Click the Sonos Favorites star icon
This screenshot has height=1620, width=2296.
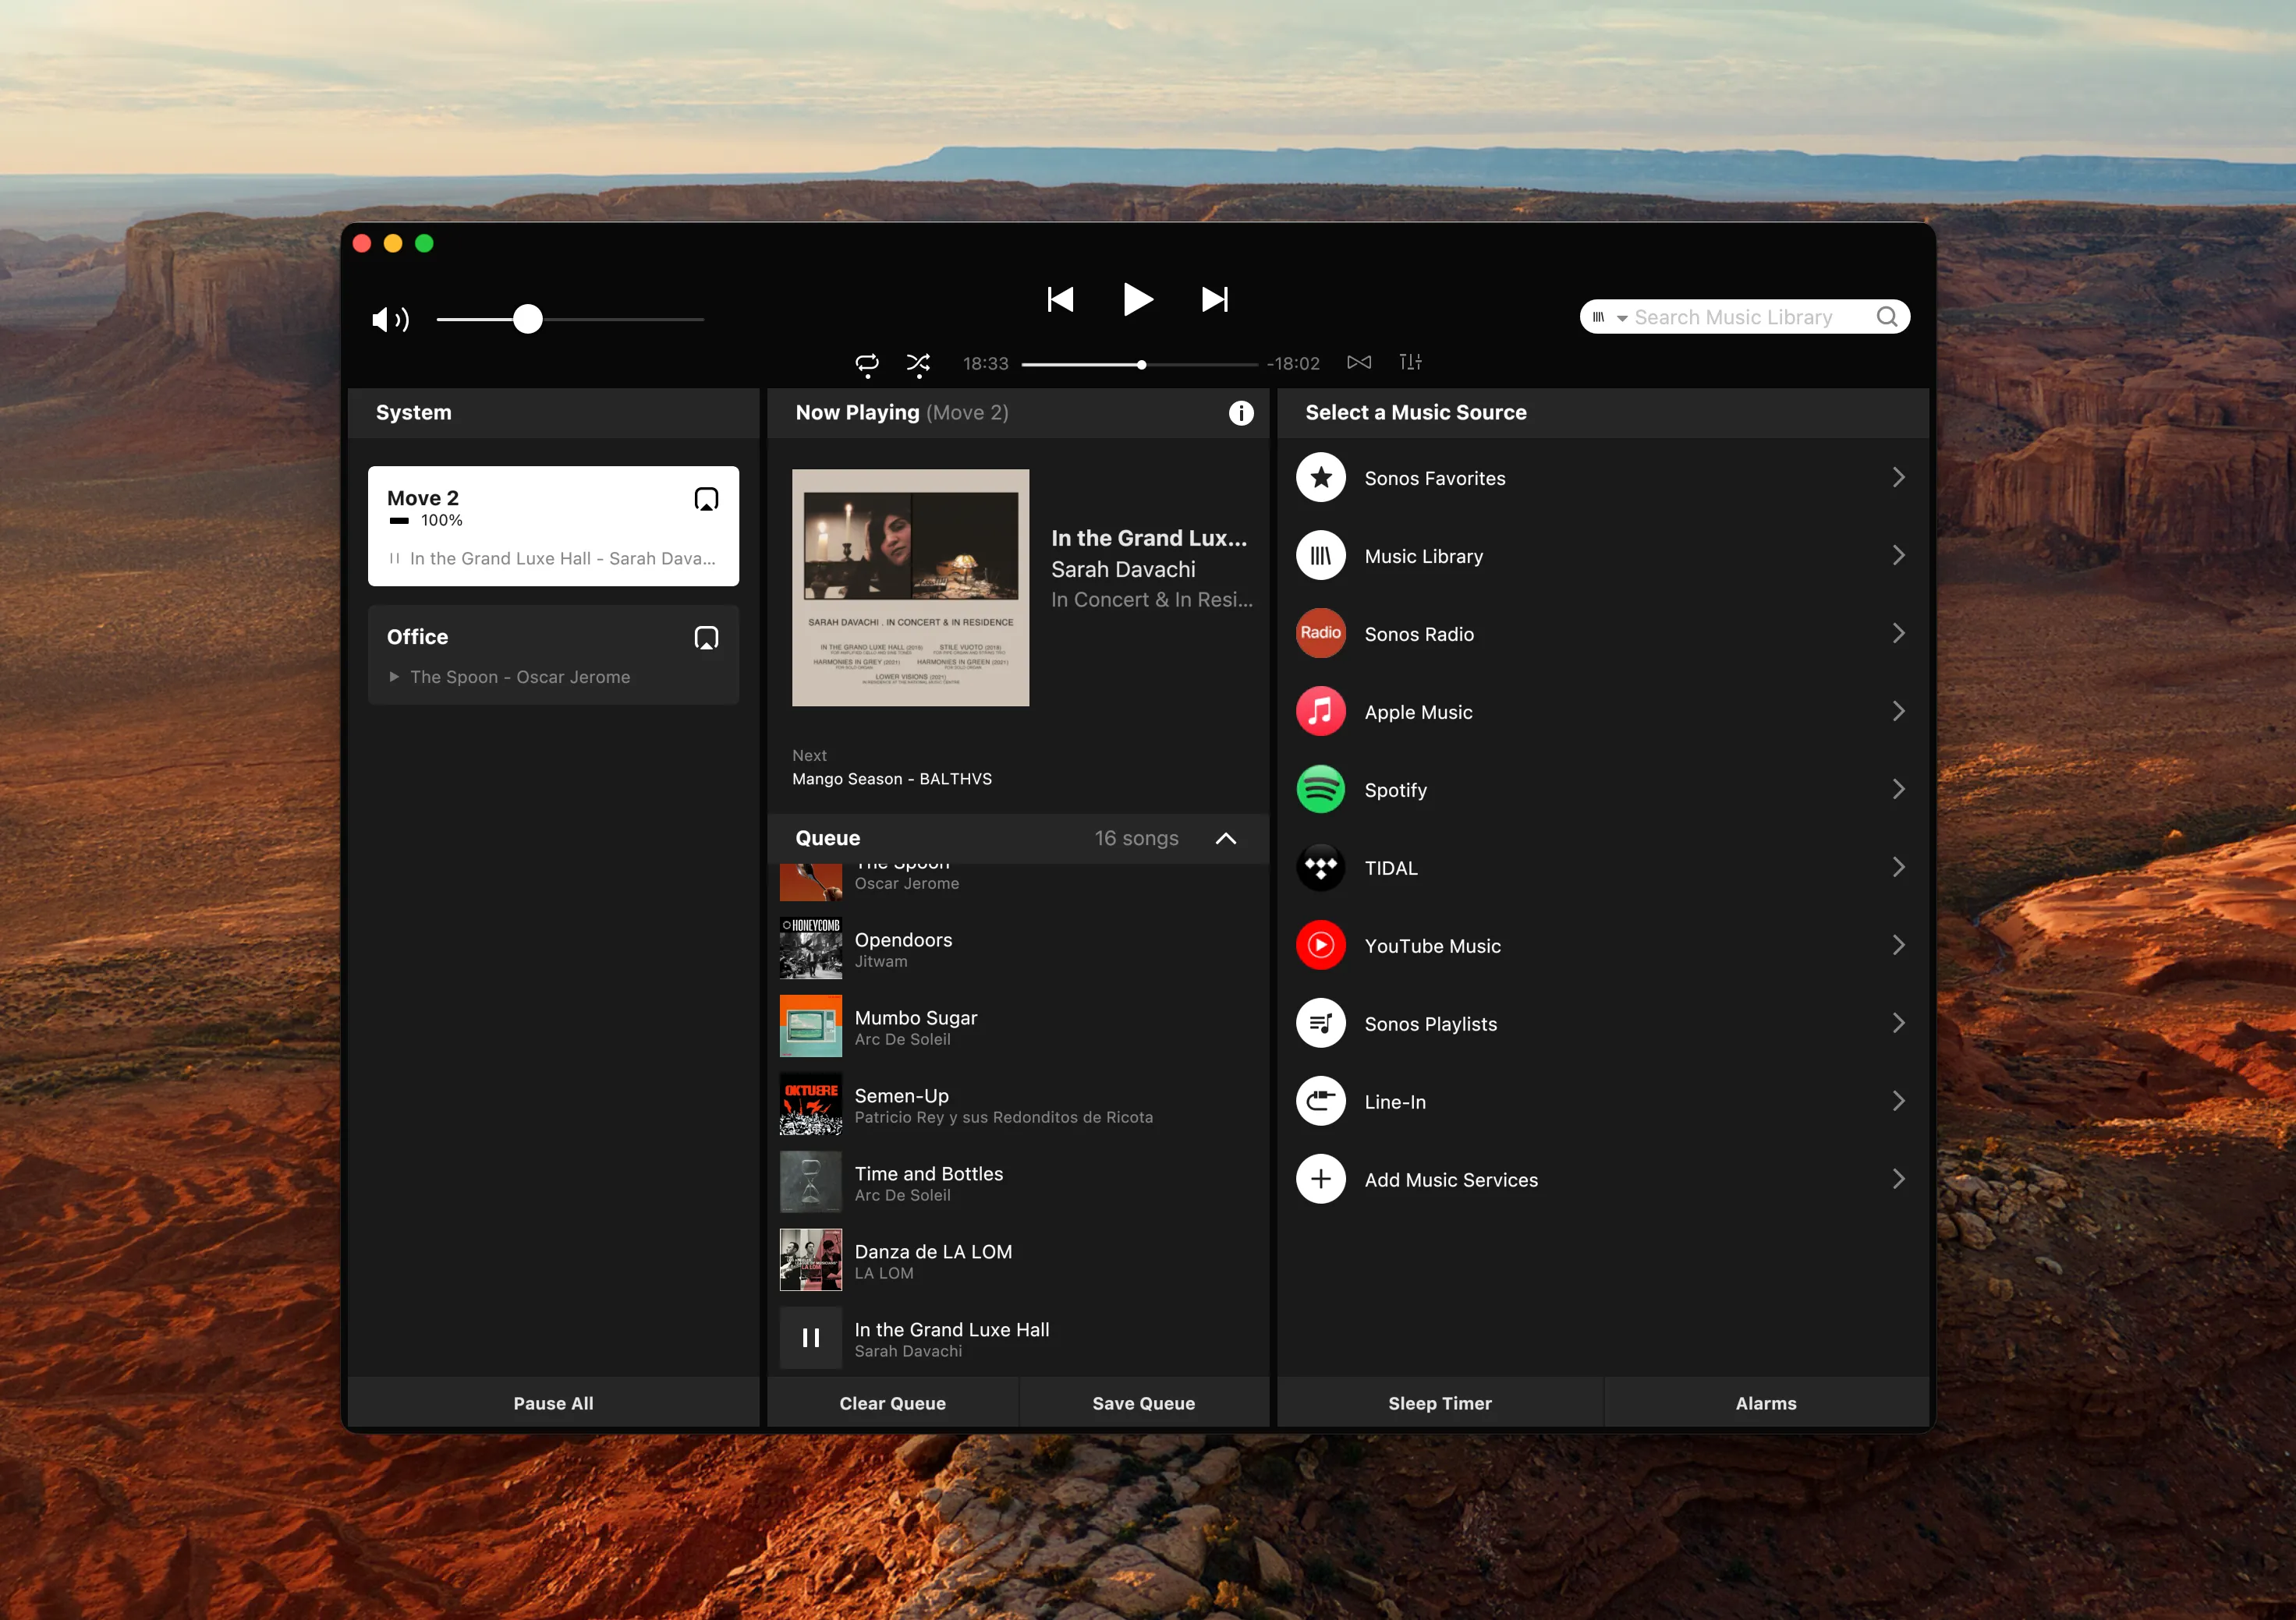point(1321,478)
